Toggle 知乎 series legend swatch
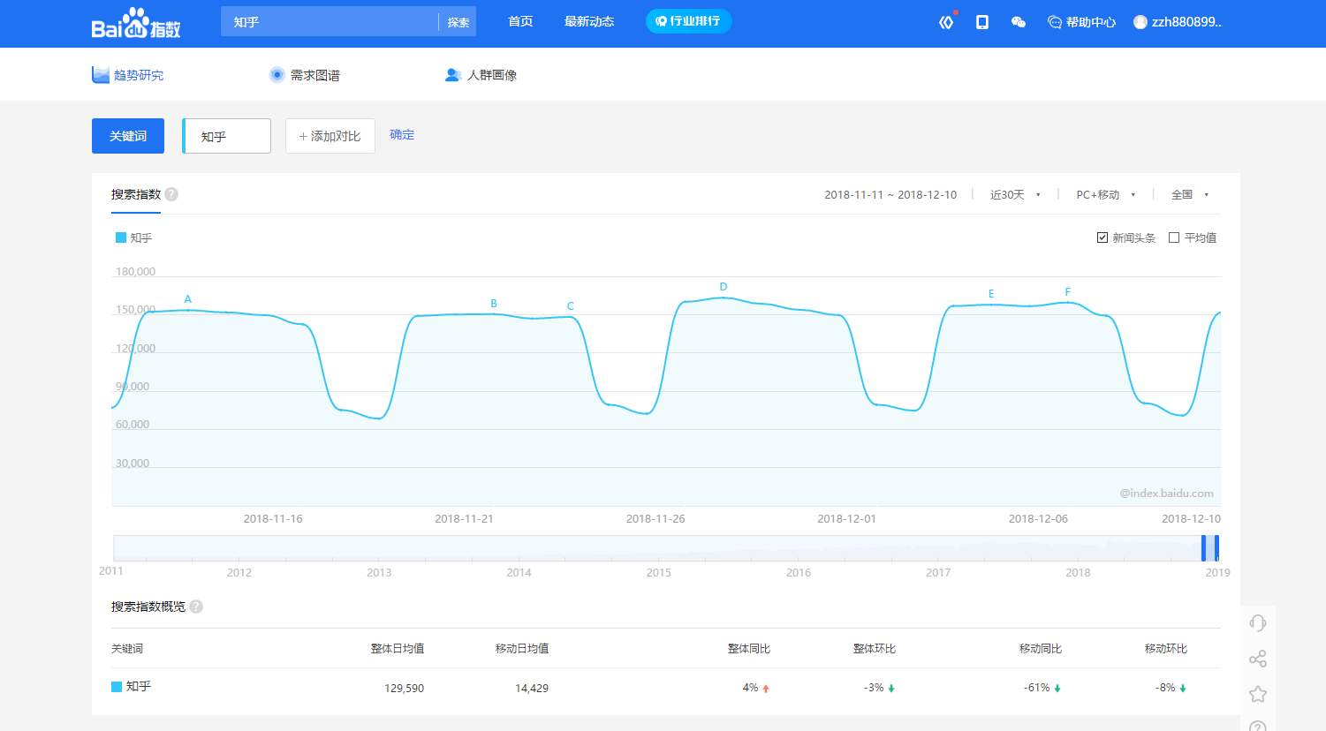1326x731 pixels. tap(121, 237)
